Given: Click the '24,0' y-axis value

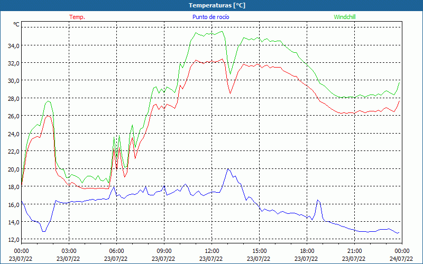Looking at the screenshot, I should 14,134.
